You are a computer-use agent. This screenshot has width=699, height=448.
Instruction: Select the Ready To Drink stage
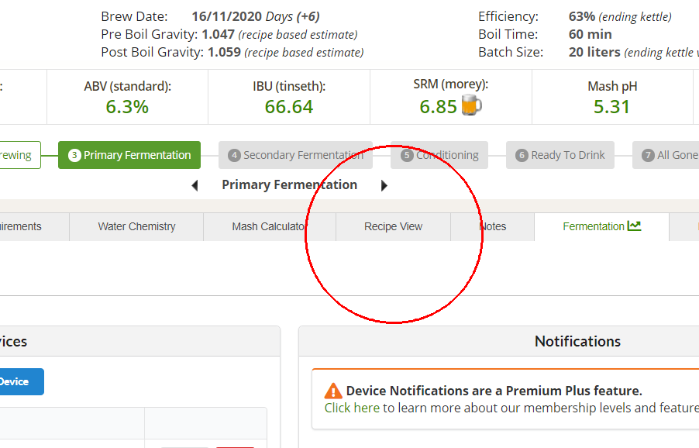click(x=560, y=155)
